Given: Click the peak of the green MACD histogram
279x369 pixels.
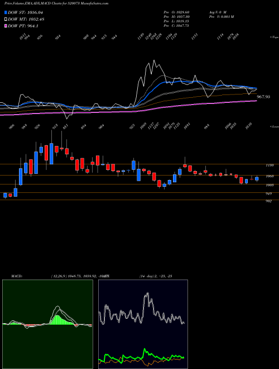Looking at the screenshot, I should 56,316.
